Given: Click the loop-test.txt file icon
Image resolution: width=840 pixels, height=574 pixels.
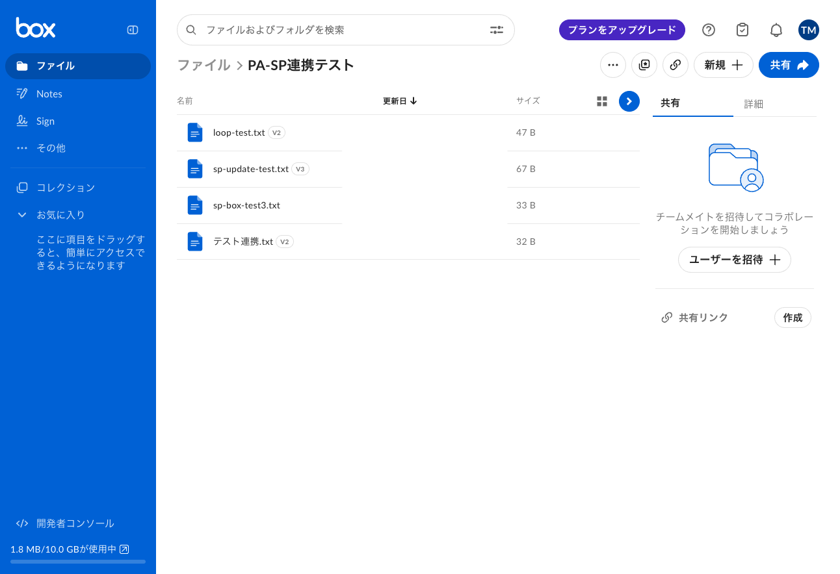Looking at the screenshot, I should tap(195, 132).
